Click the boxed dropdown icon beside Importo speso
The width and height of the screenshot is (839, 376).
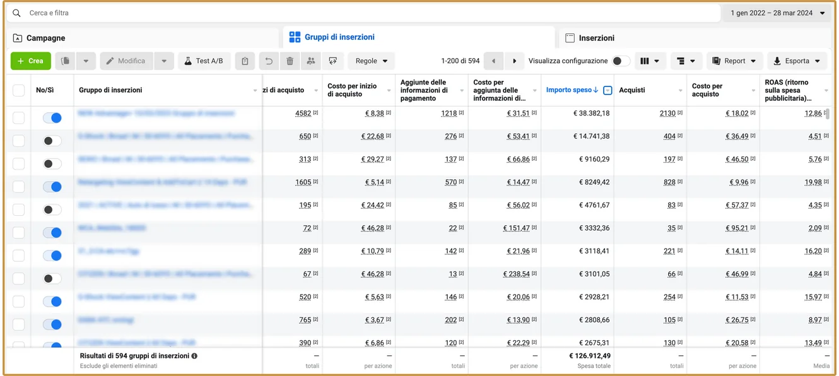pos(607,90)
